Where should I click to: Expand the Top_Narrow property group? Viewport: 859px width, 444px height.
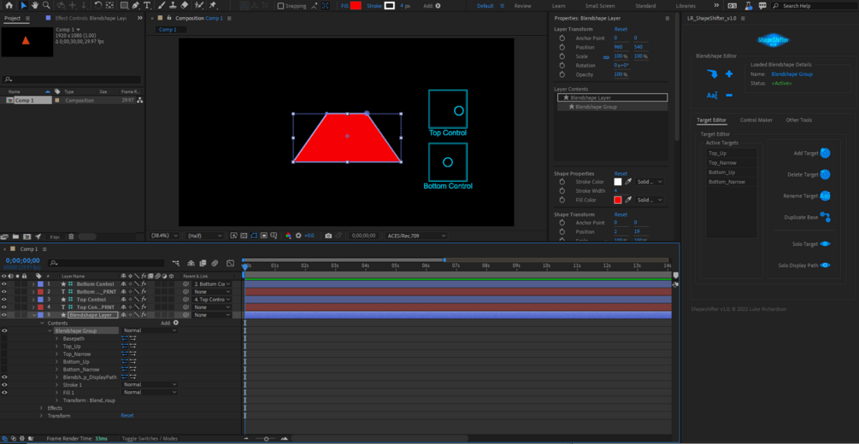tap(56, 354)
